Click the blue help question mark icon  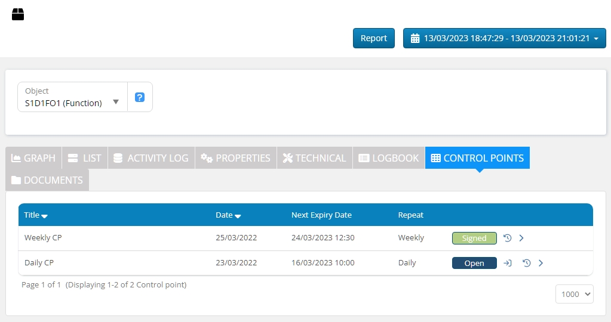click(x=140, y=97)
